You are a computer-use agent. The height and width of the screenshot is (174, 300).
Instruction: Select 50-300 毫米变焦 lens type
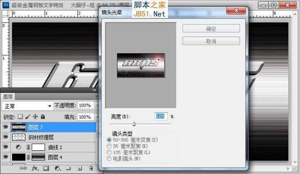pyautogui.click(x=109, y=140)
